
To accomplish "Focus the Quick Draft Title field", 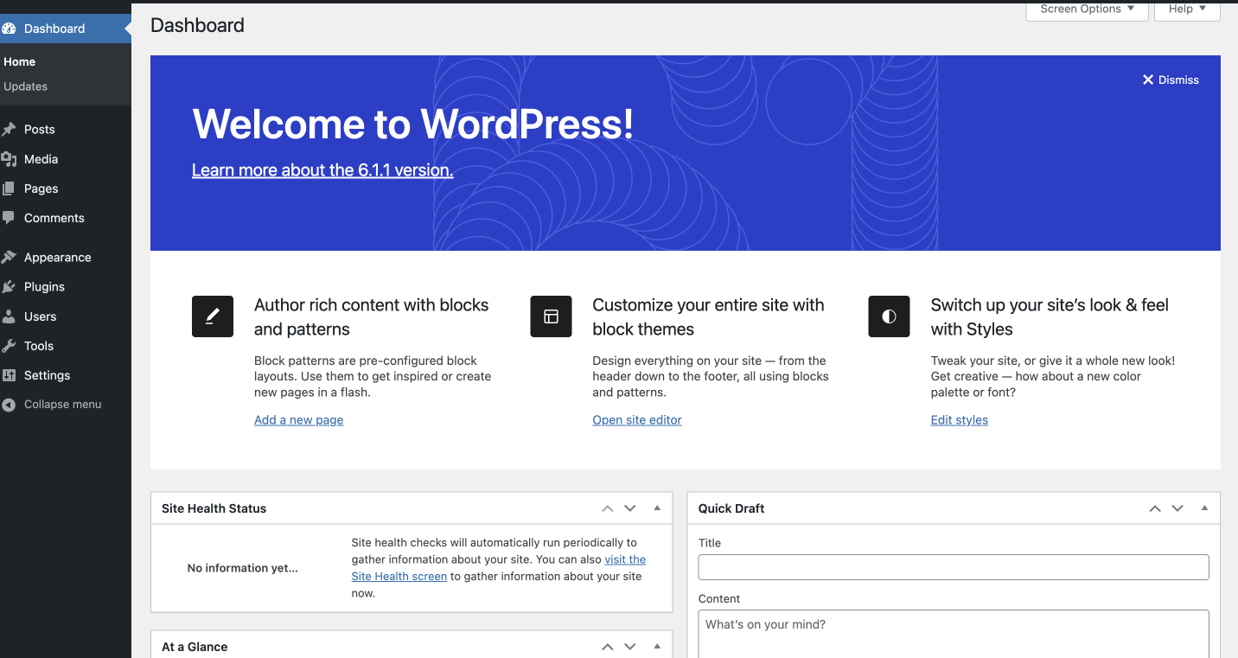I will tap(954, 567).
